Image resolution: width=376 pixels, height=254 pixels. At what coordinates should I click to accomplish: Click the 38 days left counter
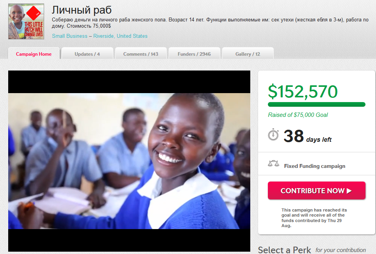pos(307,136)
